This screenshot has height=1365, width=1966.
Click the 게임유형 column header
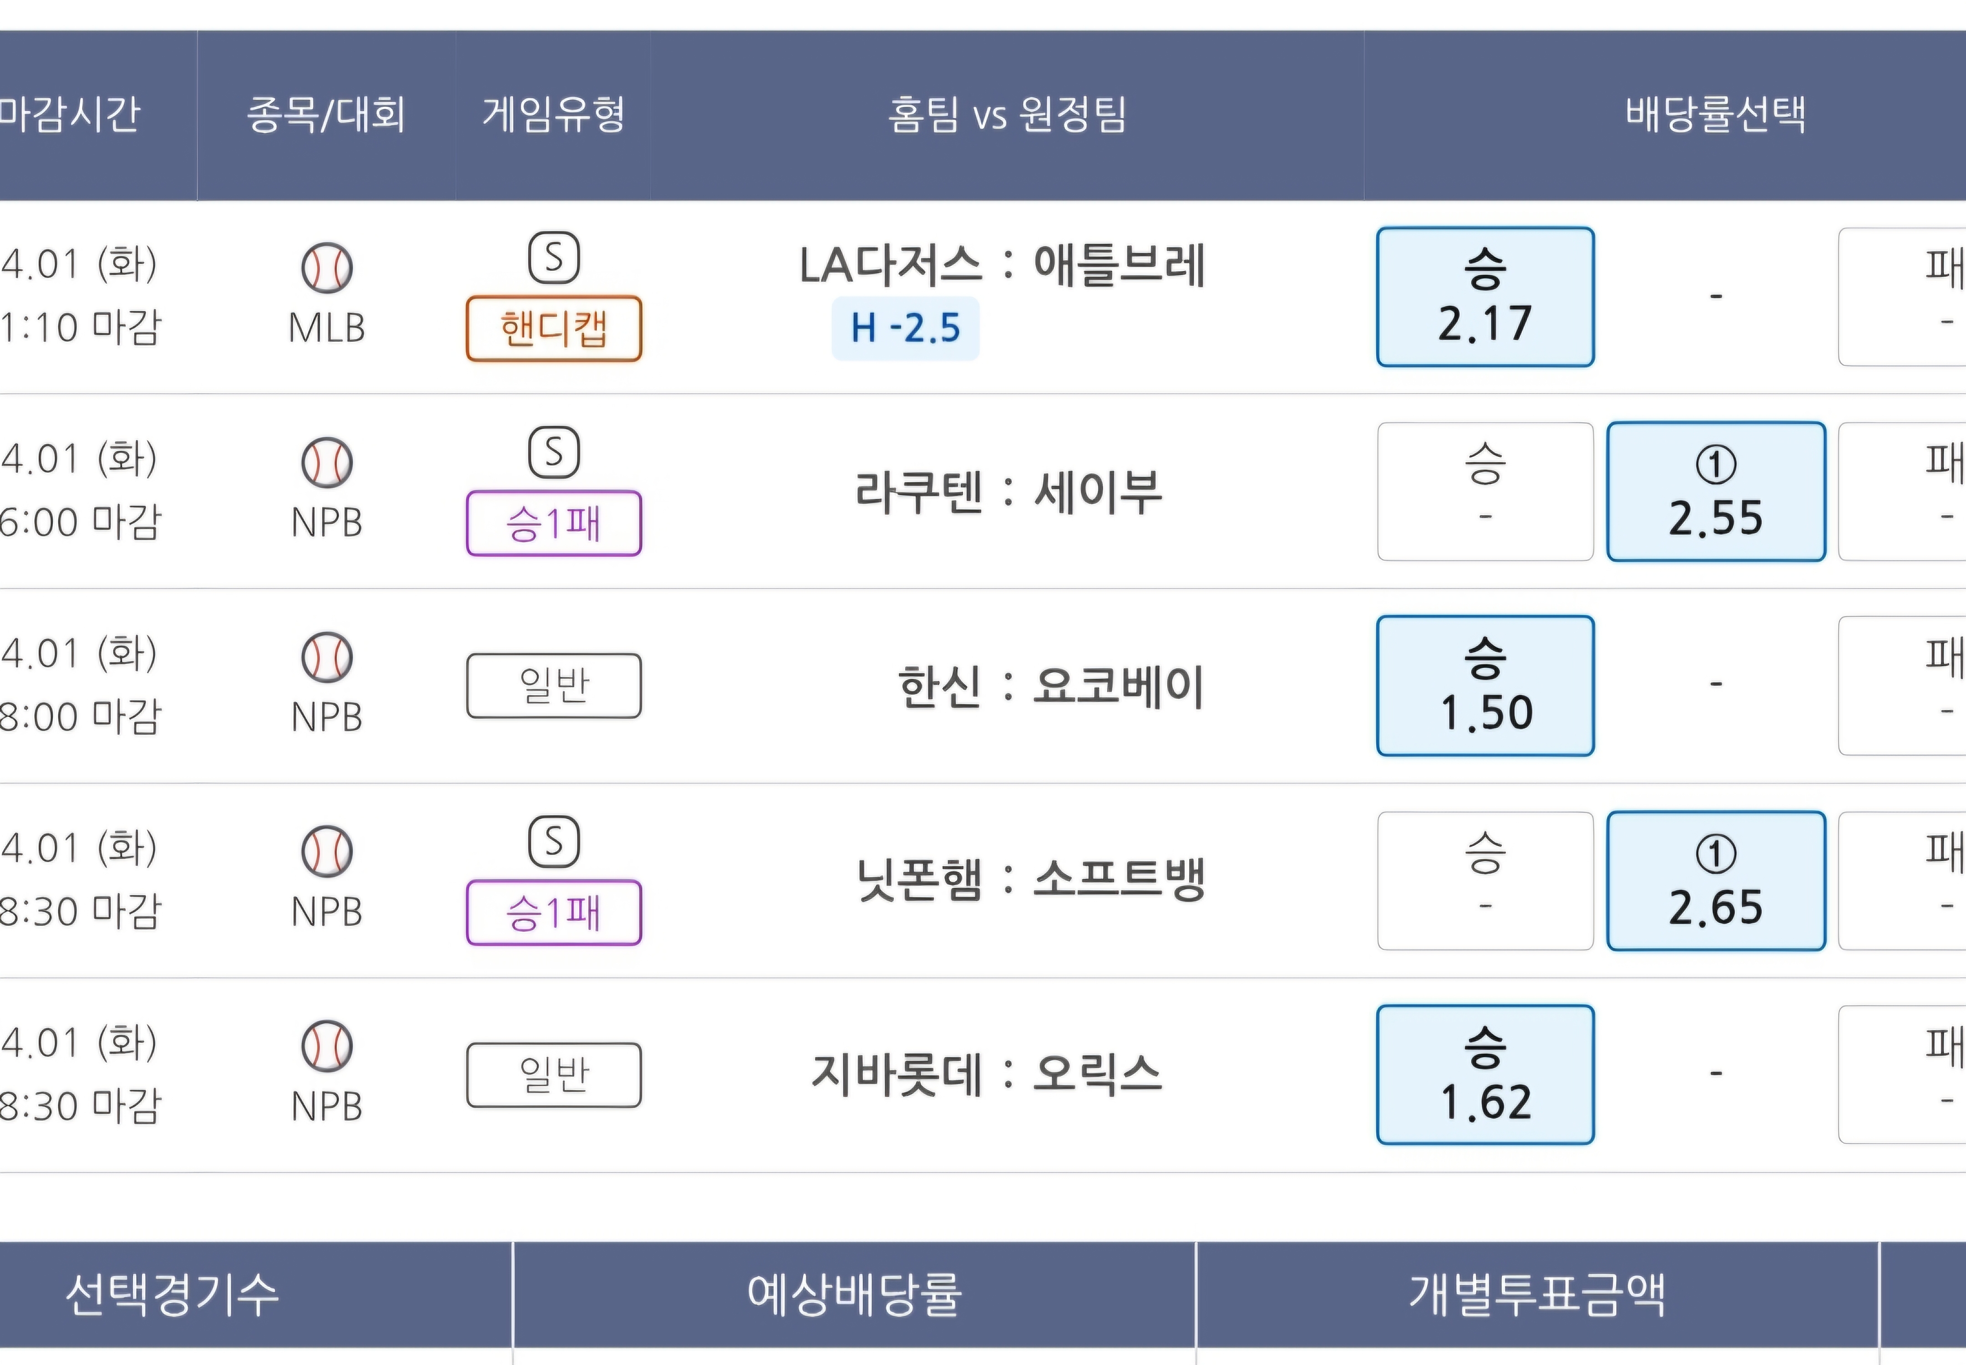[x=553, y=115]
